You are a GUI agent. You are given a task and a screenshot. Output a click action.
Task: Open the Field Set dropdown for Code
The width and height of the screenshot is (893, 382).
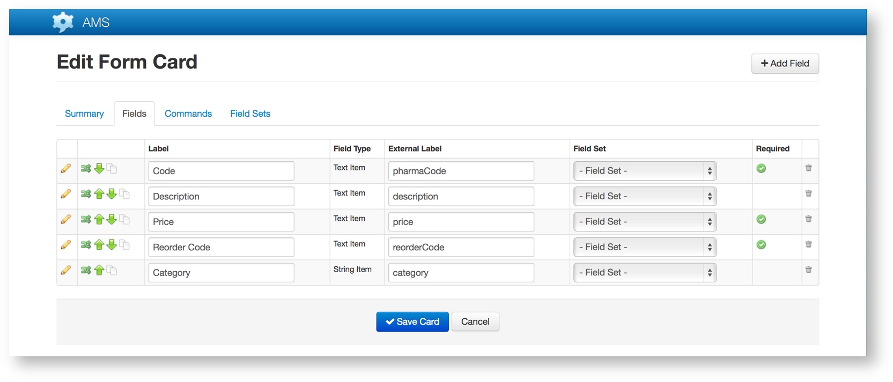[x=645, y=171]
